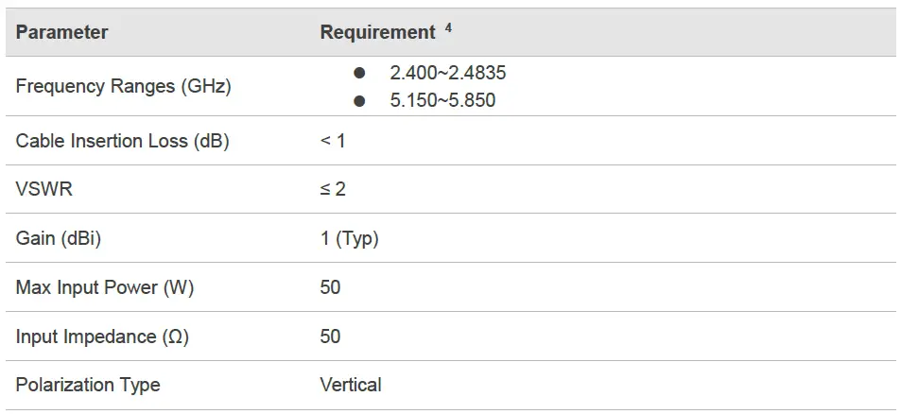Select the "< 1" insertion loss value
This screenshot has height=414, width=901.
tap(333, 142)
